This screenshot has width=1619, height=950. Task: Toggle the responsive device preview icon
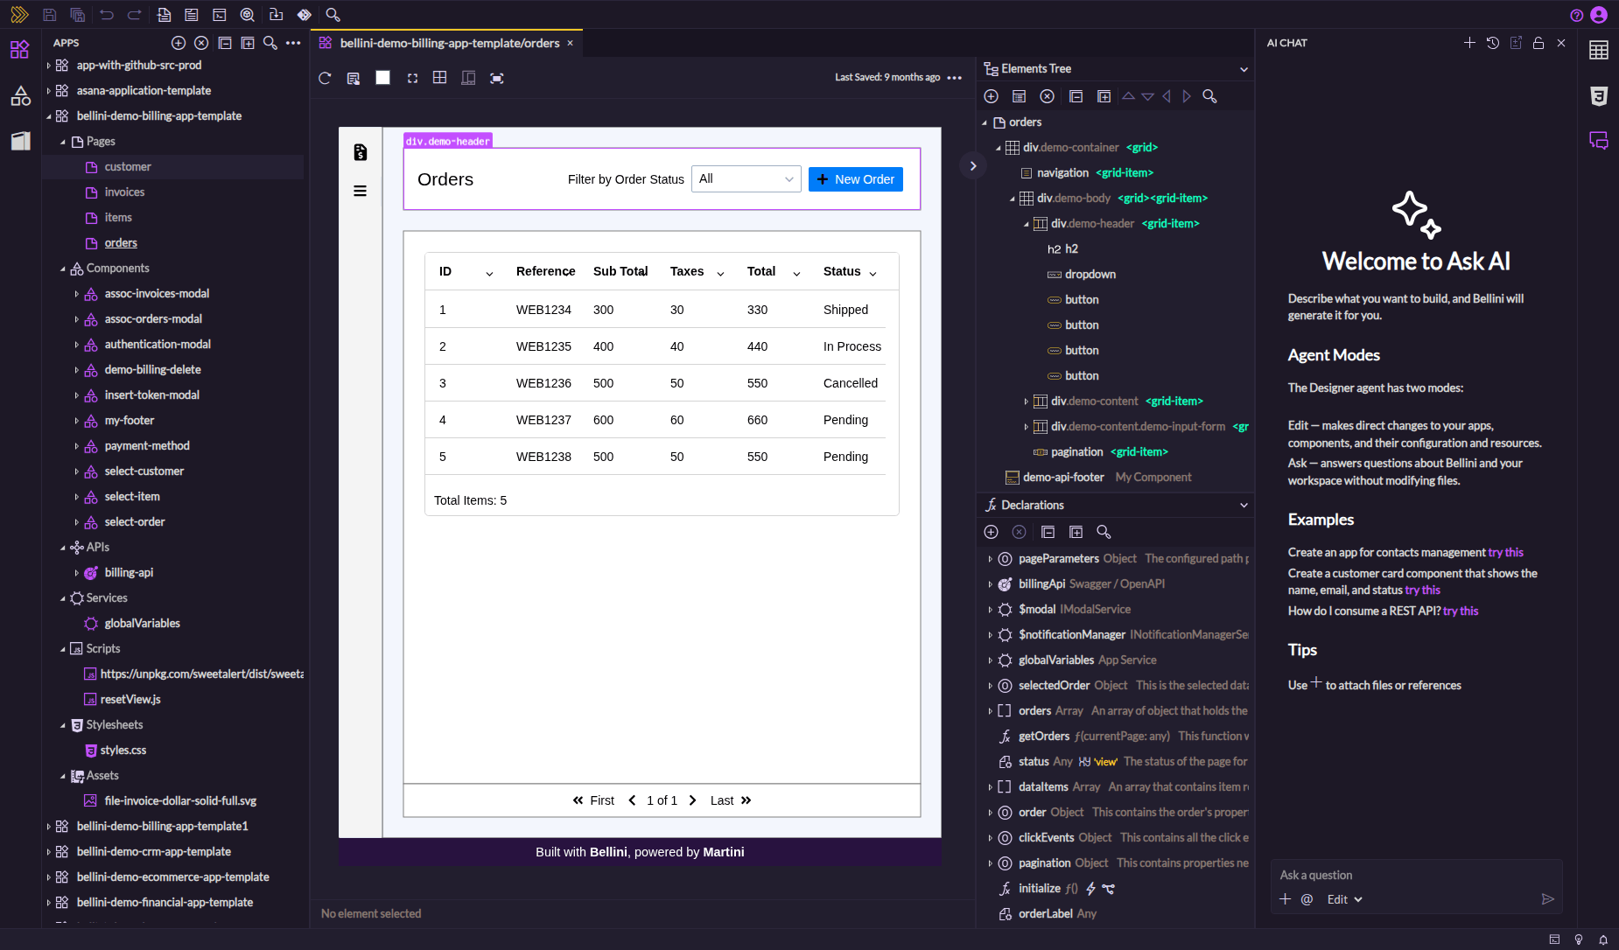[x=468, y=78]
